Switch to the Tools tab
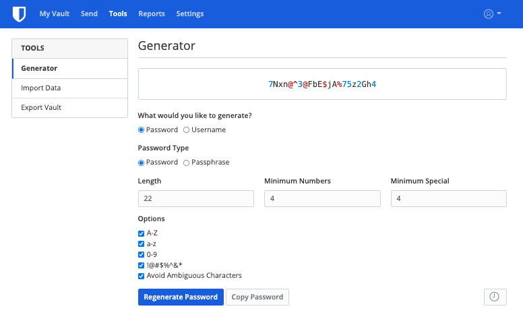523x317 pixels. [x=118, y=13]
